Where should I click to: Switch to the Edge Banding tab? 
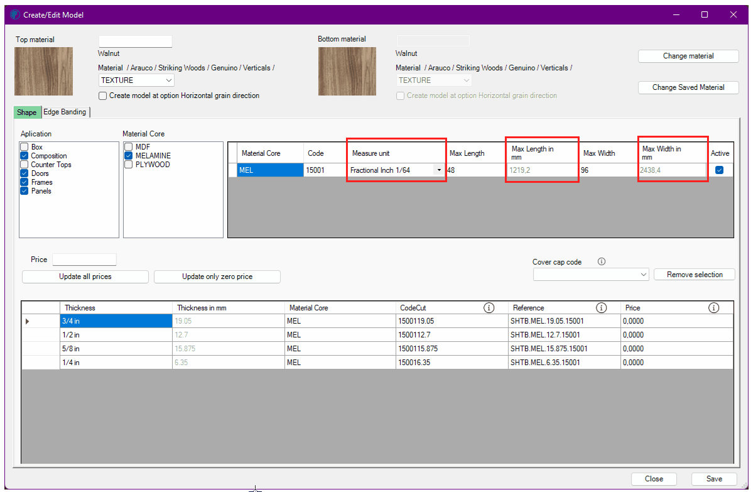(65, 112)
